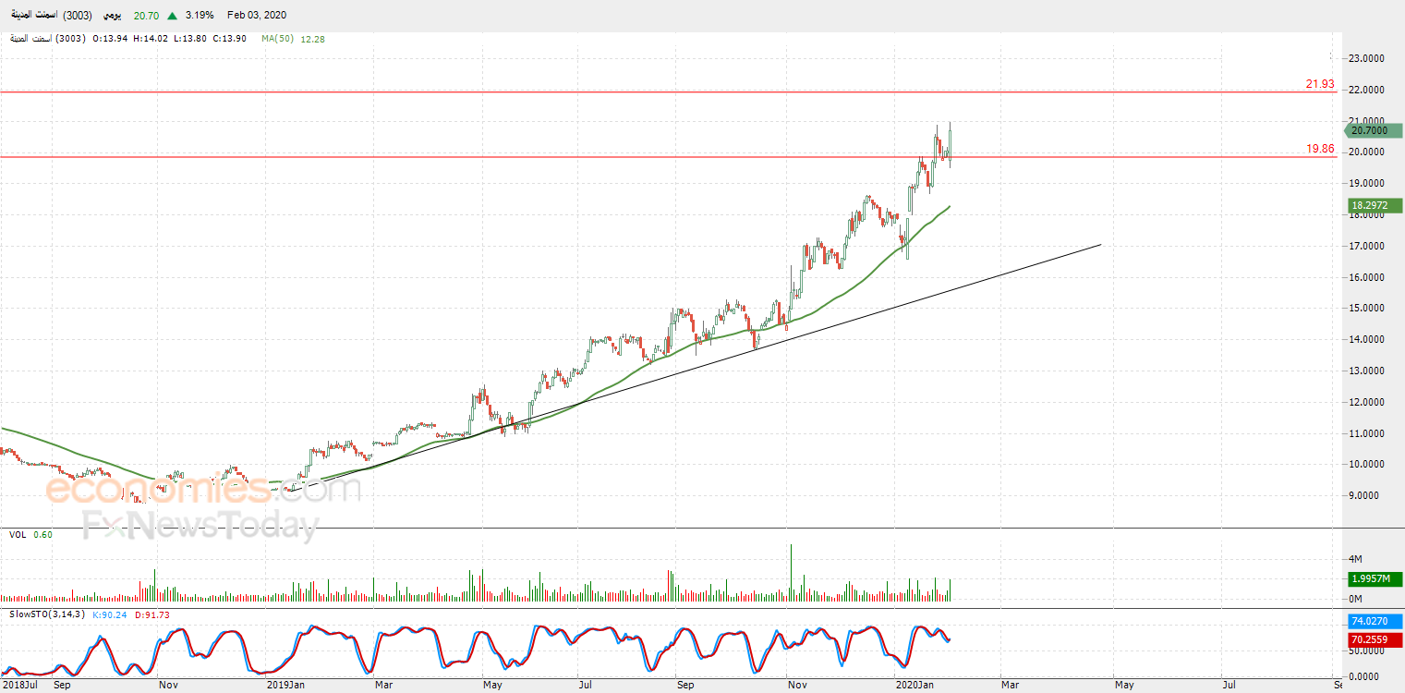Click the 2019Jan time axis label
The height and width of the screenshot is (693, 1405).
coord(285,686)
